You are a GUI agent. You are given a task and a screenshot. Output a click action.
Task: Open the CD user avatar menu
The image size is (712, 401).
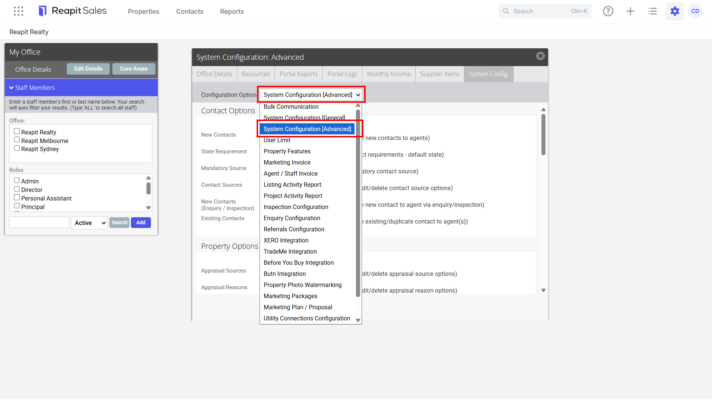tap(695, 11)
